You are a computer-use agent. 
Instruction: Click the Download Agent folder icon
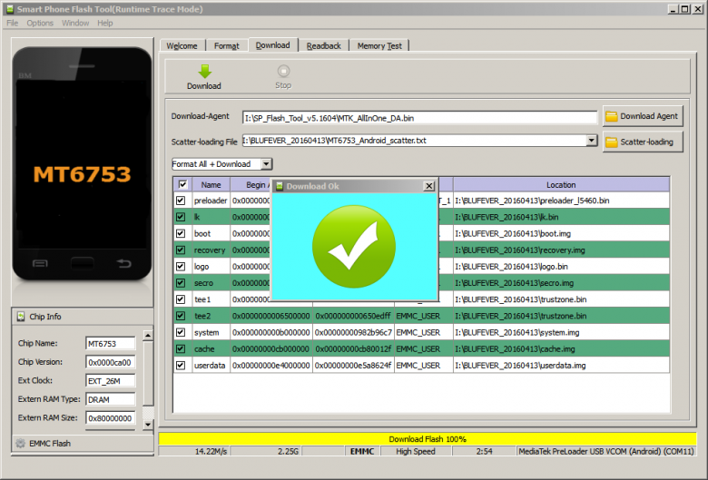(x=612, y=116)
